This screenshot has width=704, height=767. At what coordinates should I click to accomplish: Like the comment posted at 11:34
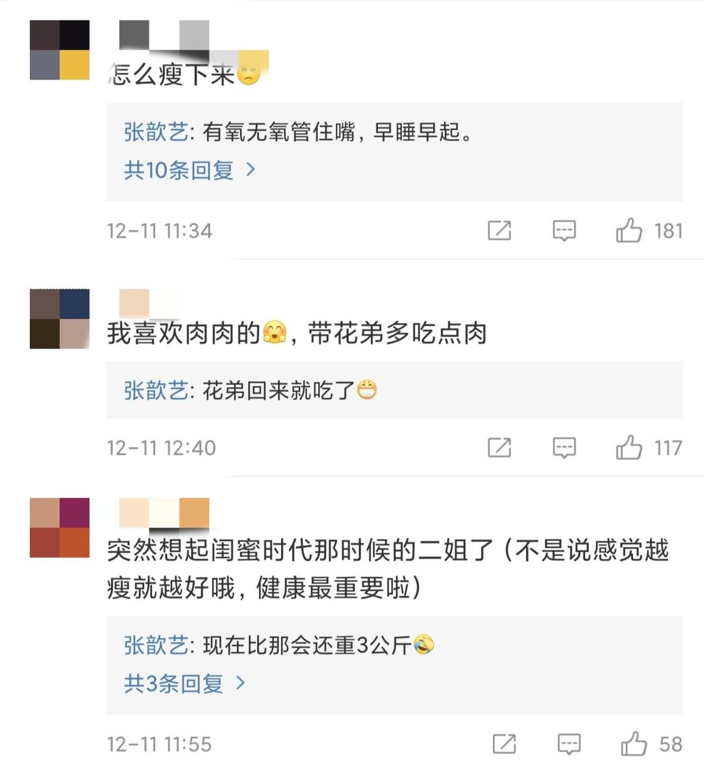[628, 230]
